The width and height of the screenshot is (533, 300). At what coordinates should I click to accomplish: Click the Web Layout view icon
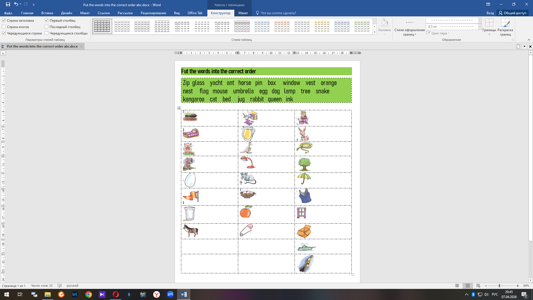click(x=478, y=286)
